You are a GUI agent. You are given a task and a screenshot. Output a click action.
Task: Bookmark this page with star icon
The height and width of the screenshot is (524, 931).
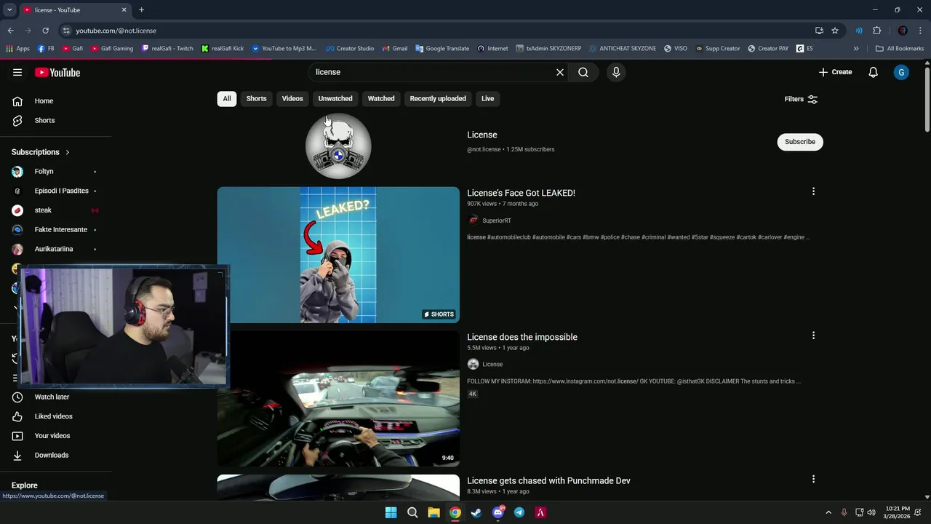(835, 31)
